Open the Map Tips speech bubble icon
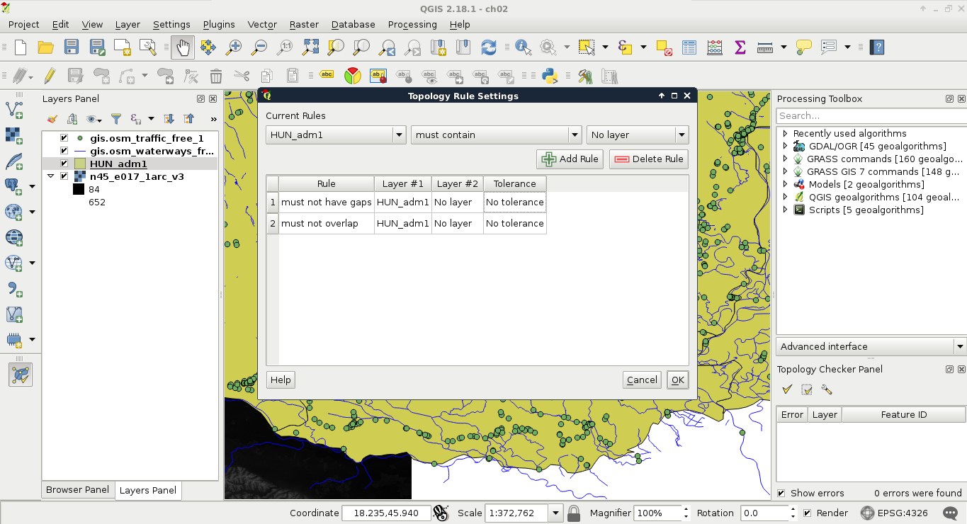Viewport: 967px width, 524px height. point(803,47)
